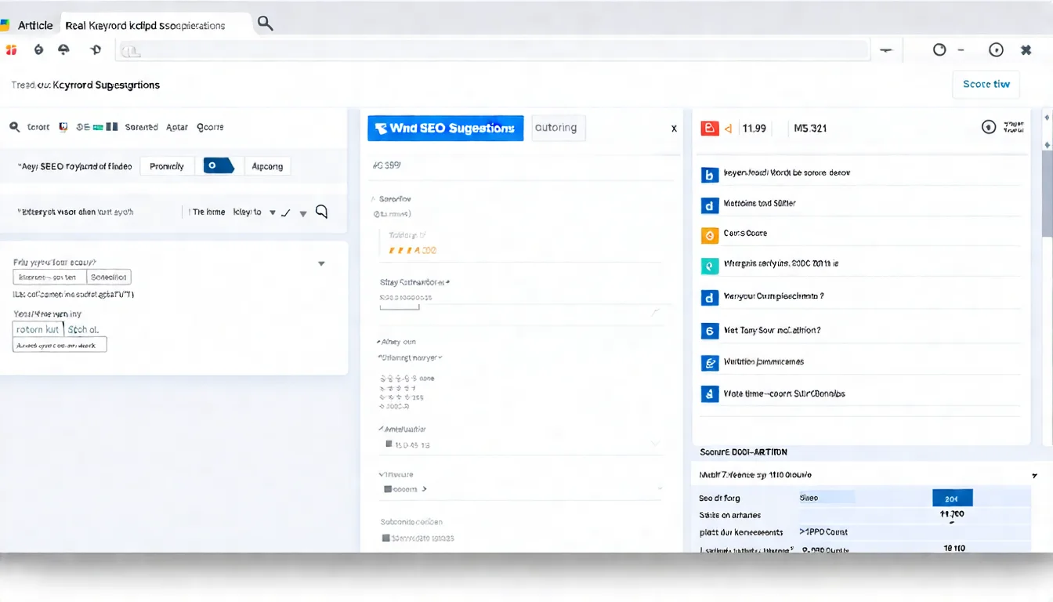The height and width of the screenshot is (602, 1053).
Task: Click the teal icon in the suggestions list
Action: [709, 266]
